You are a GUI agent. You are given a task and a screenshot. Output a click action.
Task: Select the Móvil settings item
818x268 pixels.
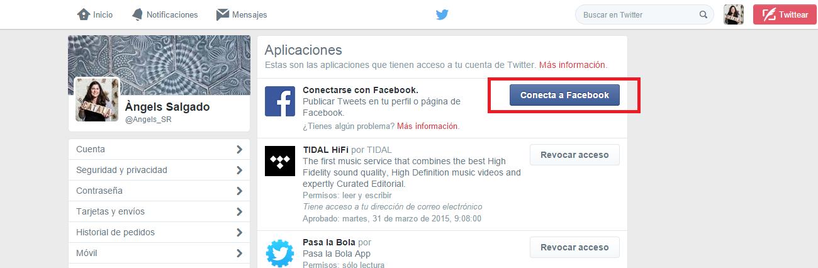[159, 253]
